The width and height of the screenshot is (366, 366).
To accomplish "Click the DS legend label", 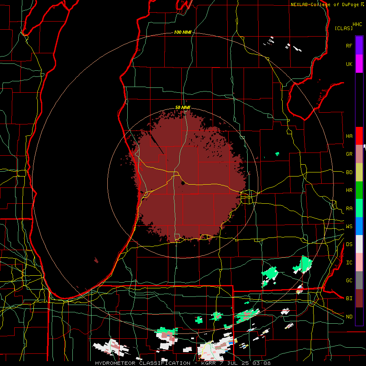I will (x=349, y=244).
